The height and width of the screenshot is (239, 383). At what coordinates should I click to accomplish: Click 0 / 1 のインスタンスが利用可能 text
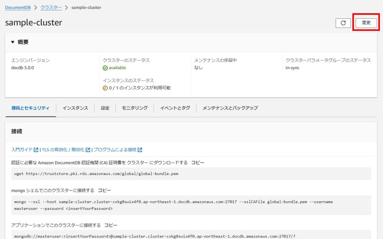[140, 88]
